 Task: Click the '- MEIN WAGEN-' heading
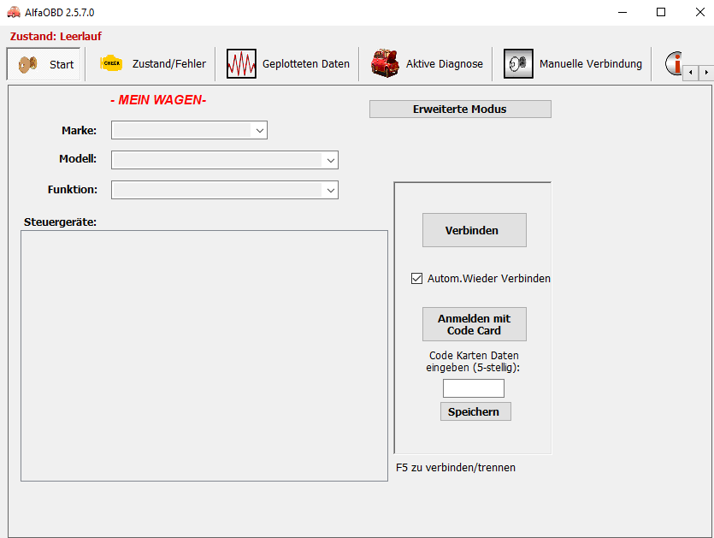tap(158, 100)
